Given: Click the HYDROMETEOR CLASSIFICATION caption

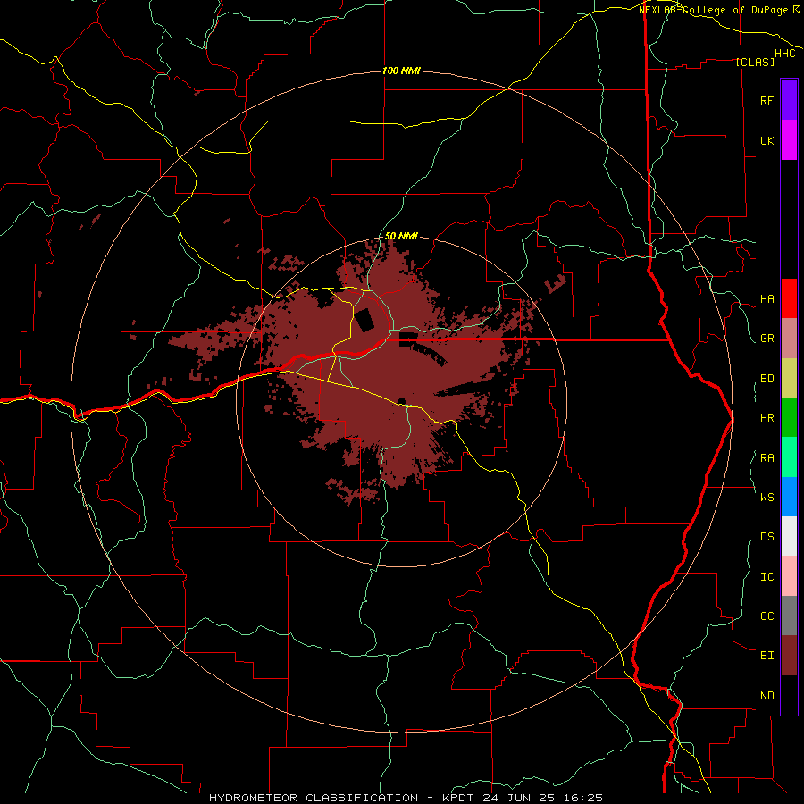Looking at the screenshot, I should pyautogui.click(x=314, y=798).
